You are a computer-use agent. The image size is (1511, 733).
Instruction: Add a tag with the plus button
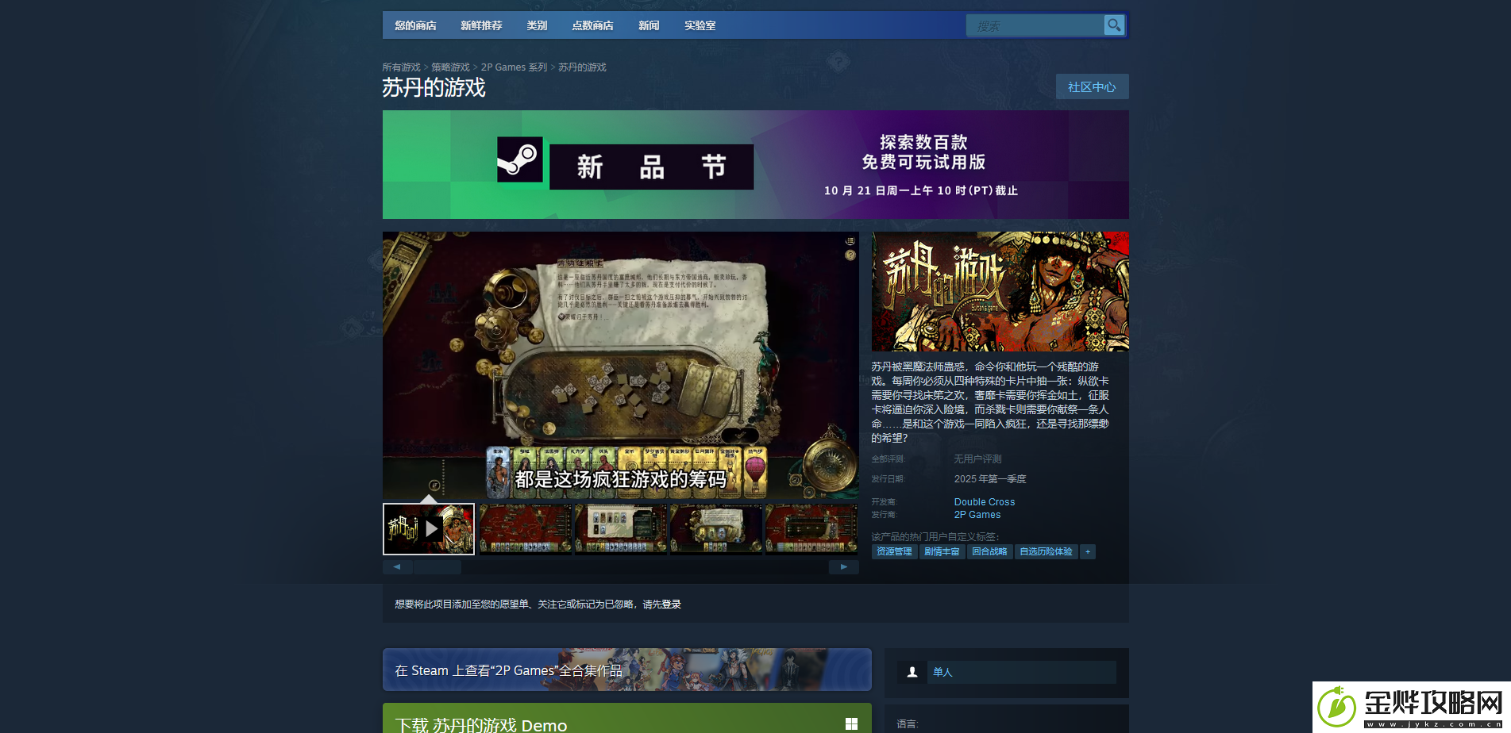click(x=1088, y=551)
